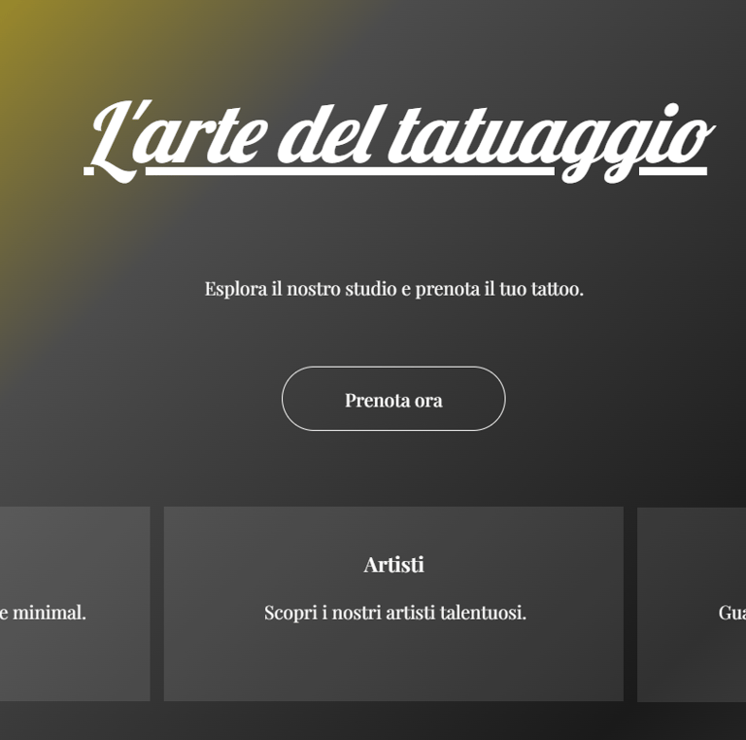Open the right card starting with "Gua"
Image resolution: width=746 pixels, height=740 pixels.
coord(692,604)
